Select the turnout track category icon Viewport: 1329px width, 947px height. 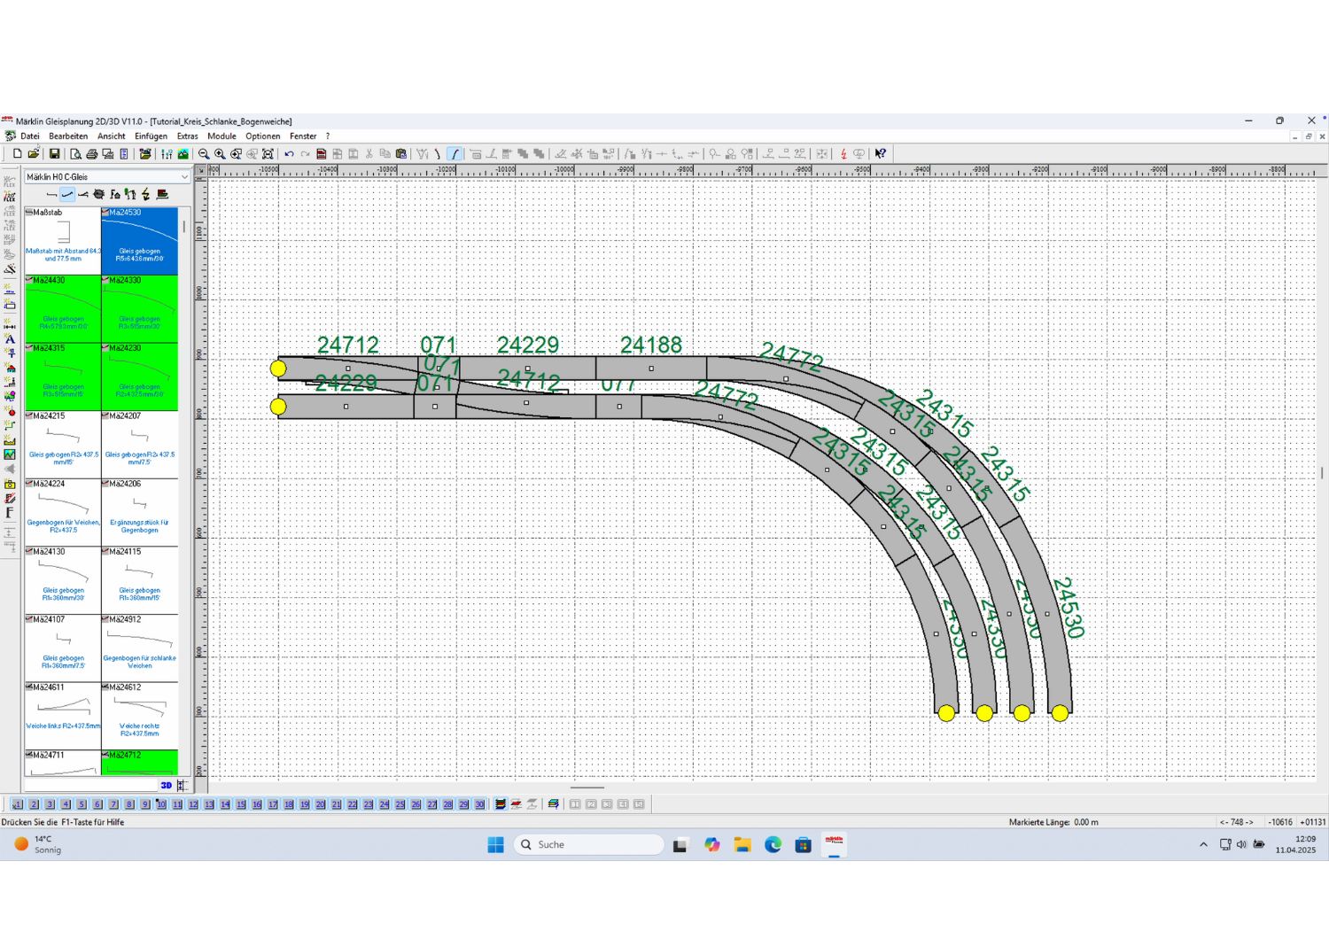[x=83, y=194]
